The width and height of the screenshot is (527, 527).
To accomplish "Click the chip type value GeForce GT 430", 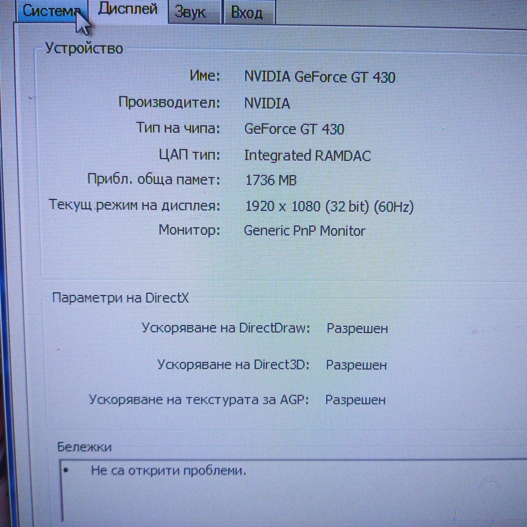I will pyautogui.click(x=294, y=129).
